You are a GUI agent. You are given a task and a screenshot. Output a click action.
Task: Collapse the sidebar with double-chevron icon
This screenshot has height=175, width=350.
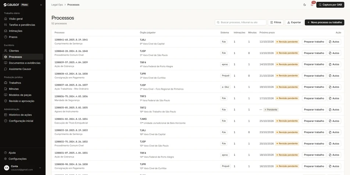click(41, 5)
